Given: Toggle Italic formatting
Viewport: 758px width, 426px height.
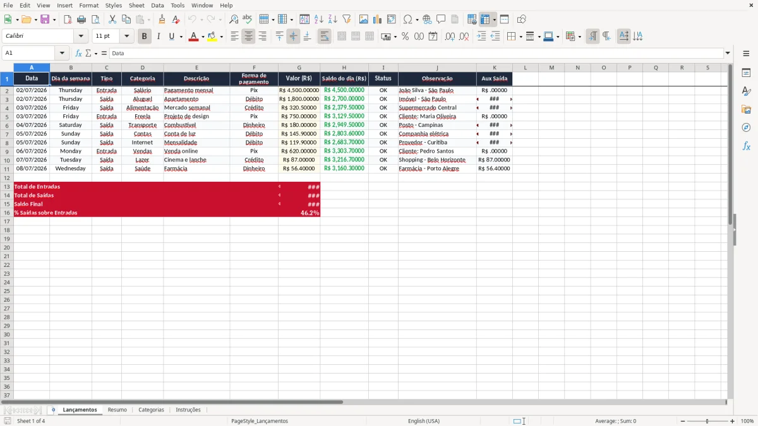Looking at the screenshot, I should click(158, 37).
